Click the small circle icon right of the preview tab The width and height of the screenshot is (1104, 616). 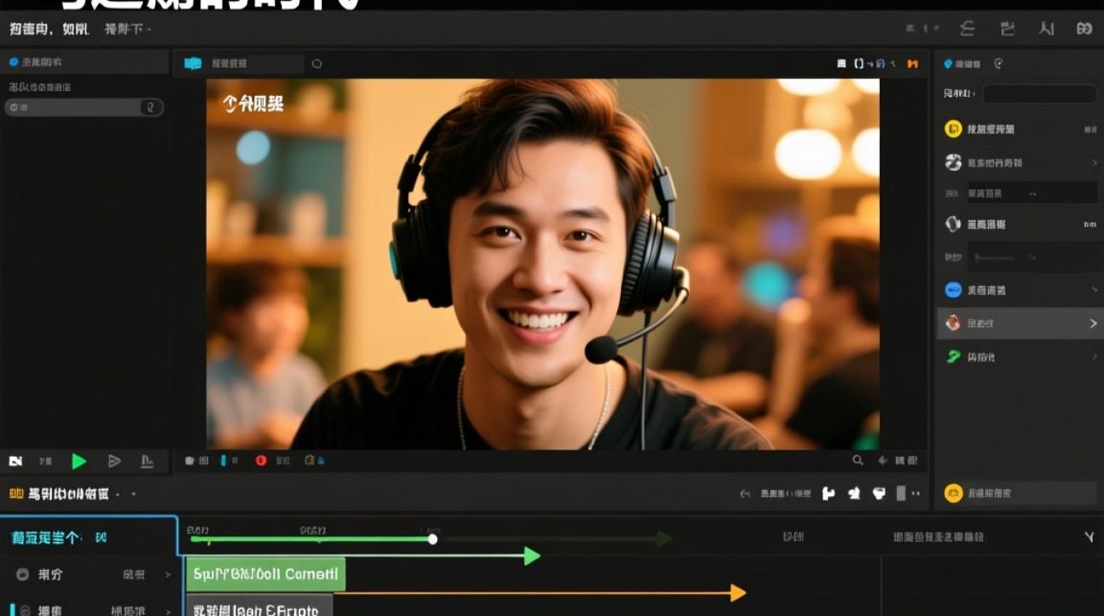pyautogui.click(x=317, y=63)
